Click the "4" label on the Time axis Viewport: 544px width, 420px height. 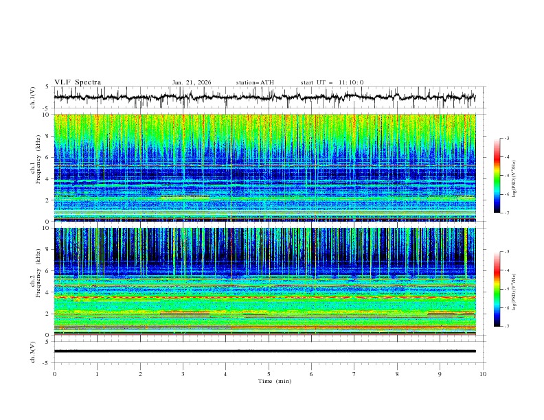[226, 374]
